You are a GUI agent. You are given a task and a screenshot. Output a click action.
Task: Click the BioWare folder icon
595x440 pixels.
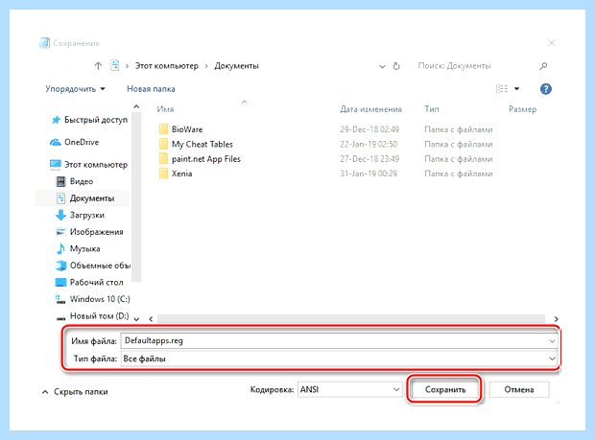pyautogui.click(x=163, y=129)
